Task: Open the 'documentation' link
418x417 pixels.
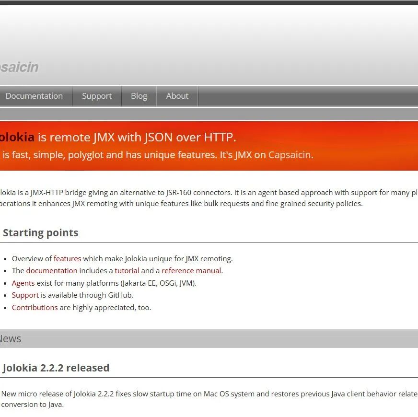Action: (52, 271)
